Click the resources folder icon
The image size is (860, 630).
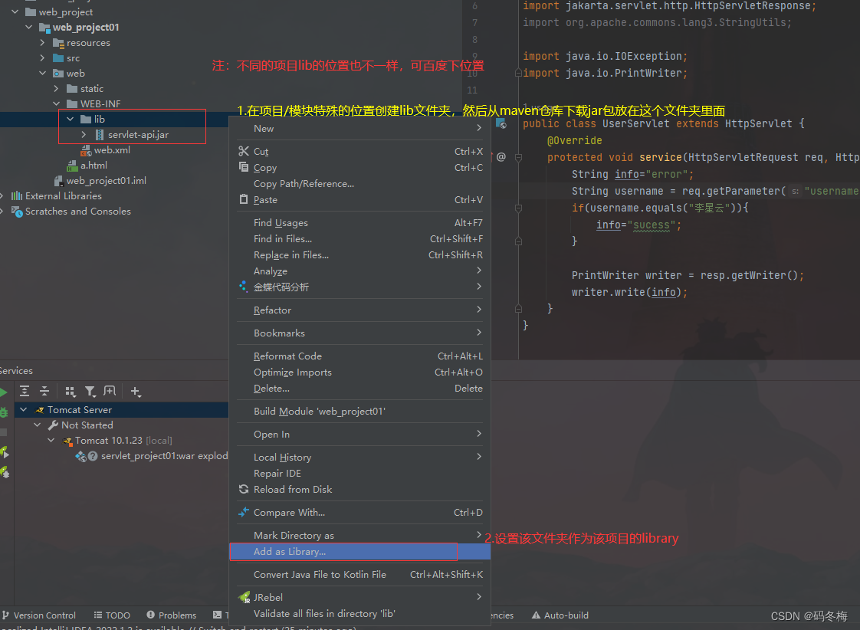click(x=58, y=43)
